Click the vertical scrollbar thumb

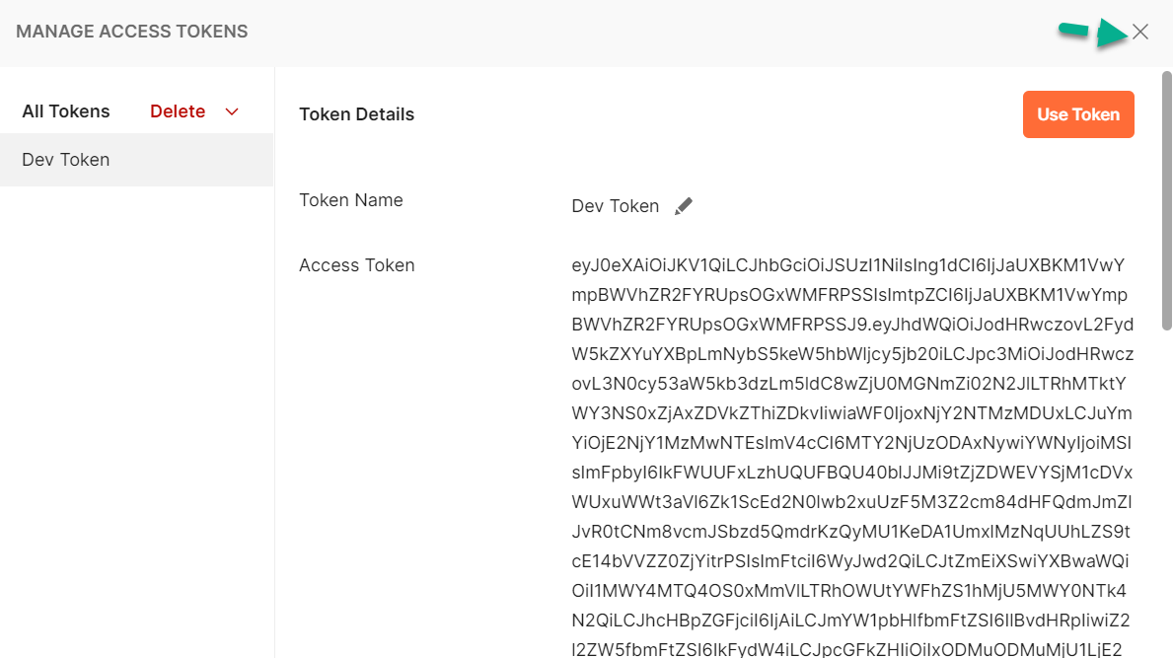1166,200
